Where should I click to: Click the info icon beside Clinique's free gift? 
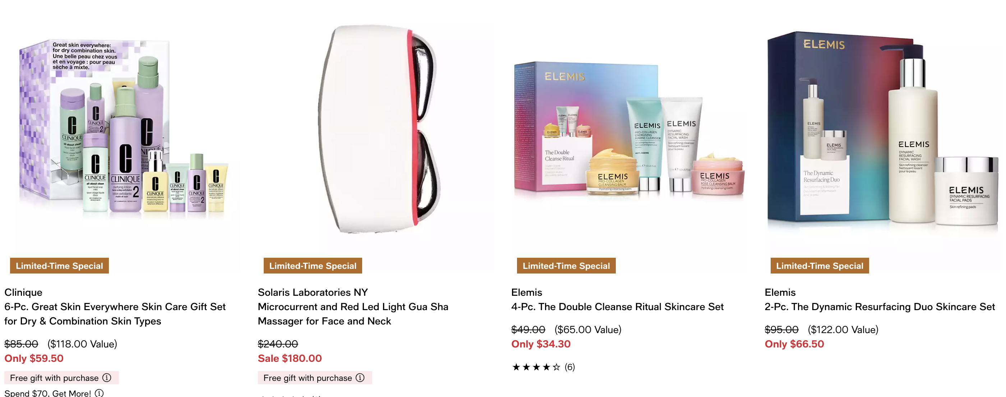pyautogui.click(x=107, y=378)
